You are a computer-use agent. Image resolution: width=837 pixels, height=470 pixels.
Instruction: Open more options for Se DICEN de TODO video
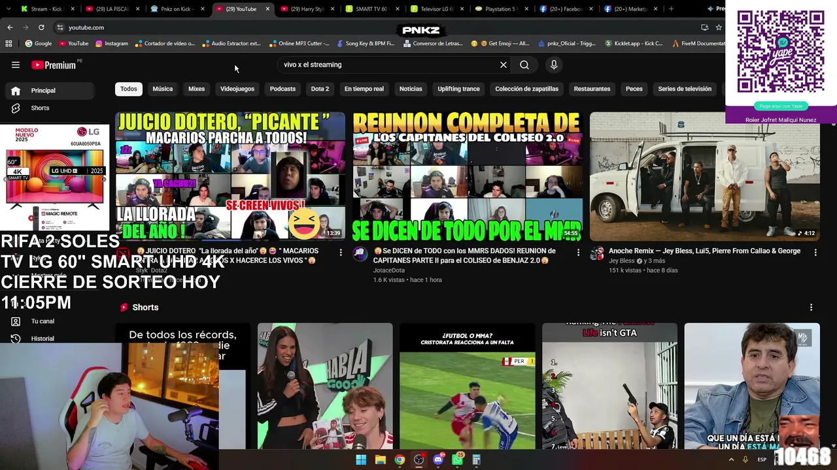click(x=578, y=252)
